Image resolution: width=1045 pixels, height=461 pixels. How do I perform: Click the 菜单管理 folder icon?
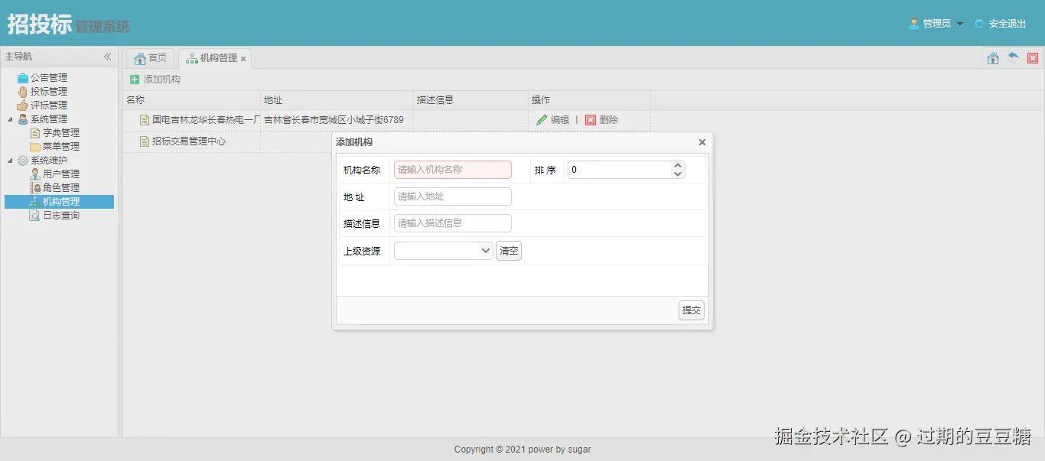tap(35, 147)
